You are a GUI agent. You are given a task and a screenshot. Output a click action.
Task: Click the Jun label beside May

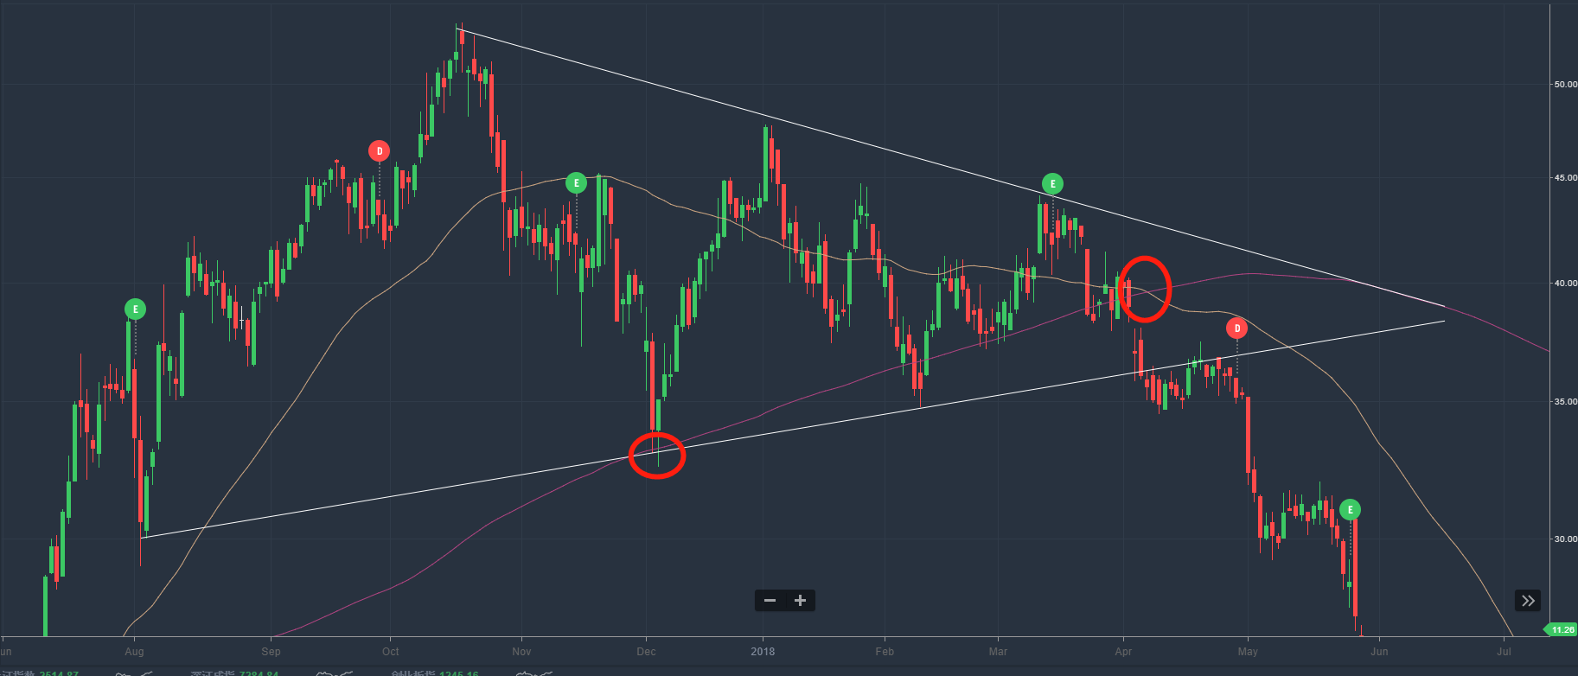pyautogui.click(x=1379, y=652)
